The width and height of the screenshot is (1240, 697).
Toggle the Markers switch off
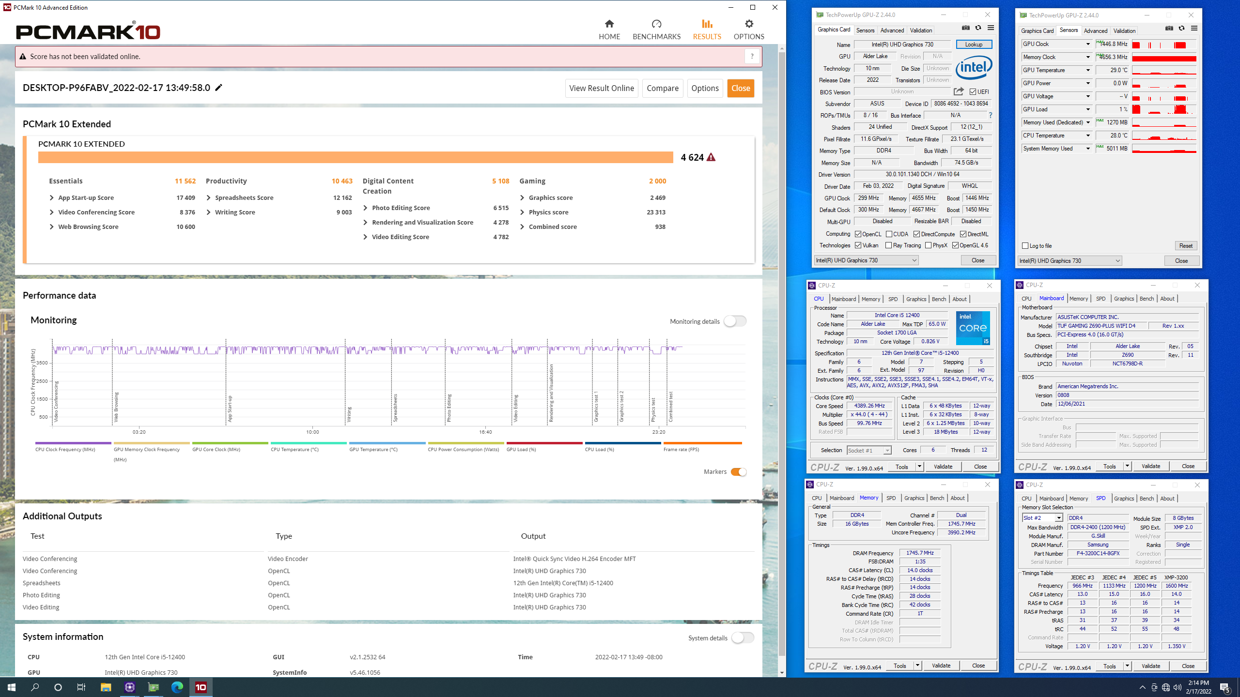point(738,472)
